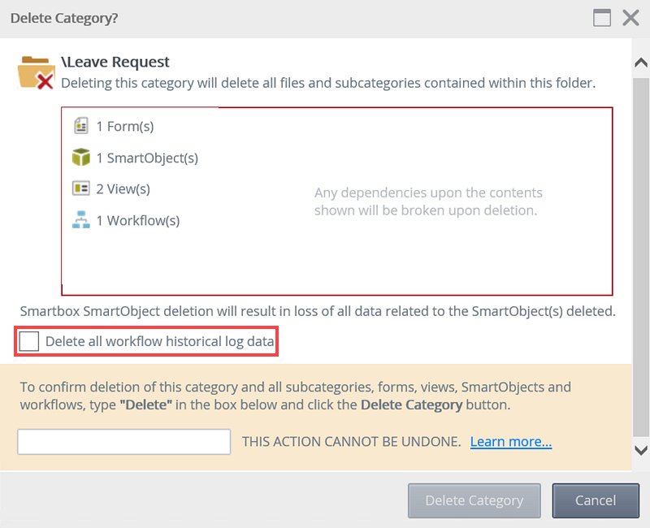Screen dimensions: 650x528
Task: Select the 1 SmartObject(s) entry
Action: click(135, 158)
